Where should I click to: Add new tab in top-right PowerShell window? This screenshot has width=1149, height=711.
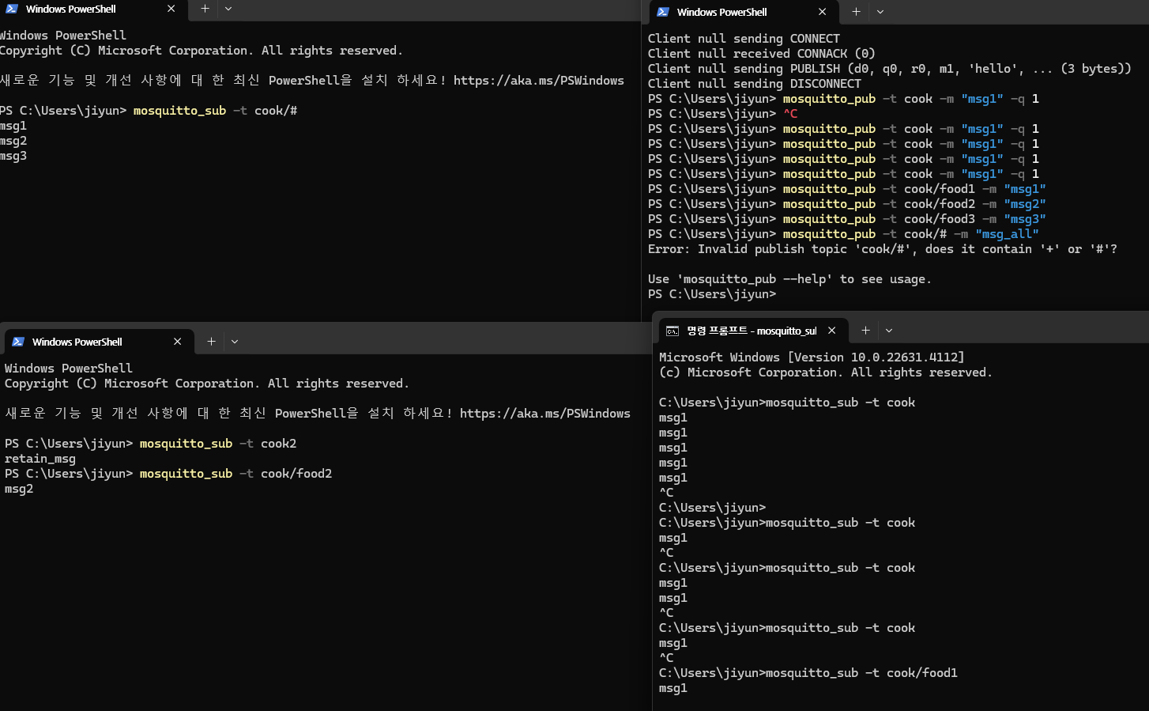[856, 12]
